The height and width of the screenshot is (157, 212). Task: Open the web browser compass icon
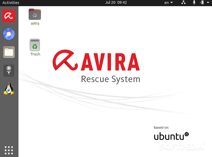[9, 34]
